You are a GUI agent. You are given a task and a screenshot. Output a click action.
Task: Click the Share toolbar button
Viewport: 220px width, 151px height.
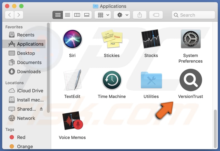pyautogui.click(x=140, y=15)
